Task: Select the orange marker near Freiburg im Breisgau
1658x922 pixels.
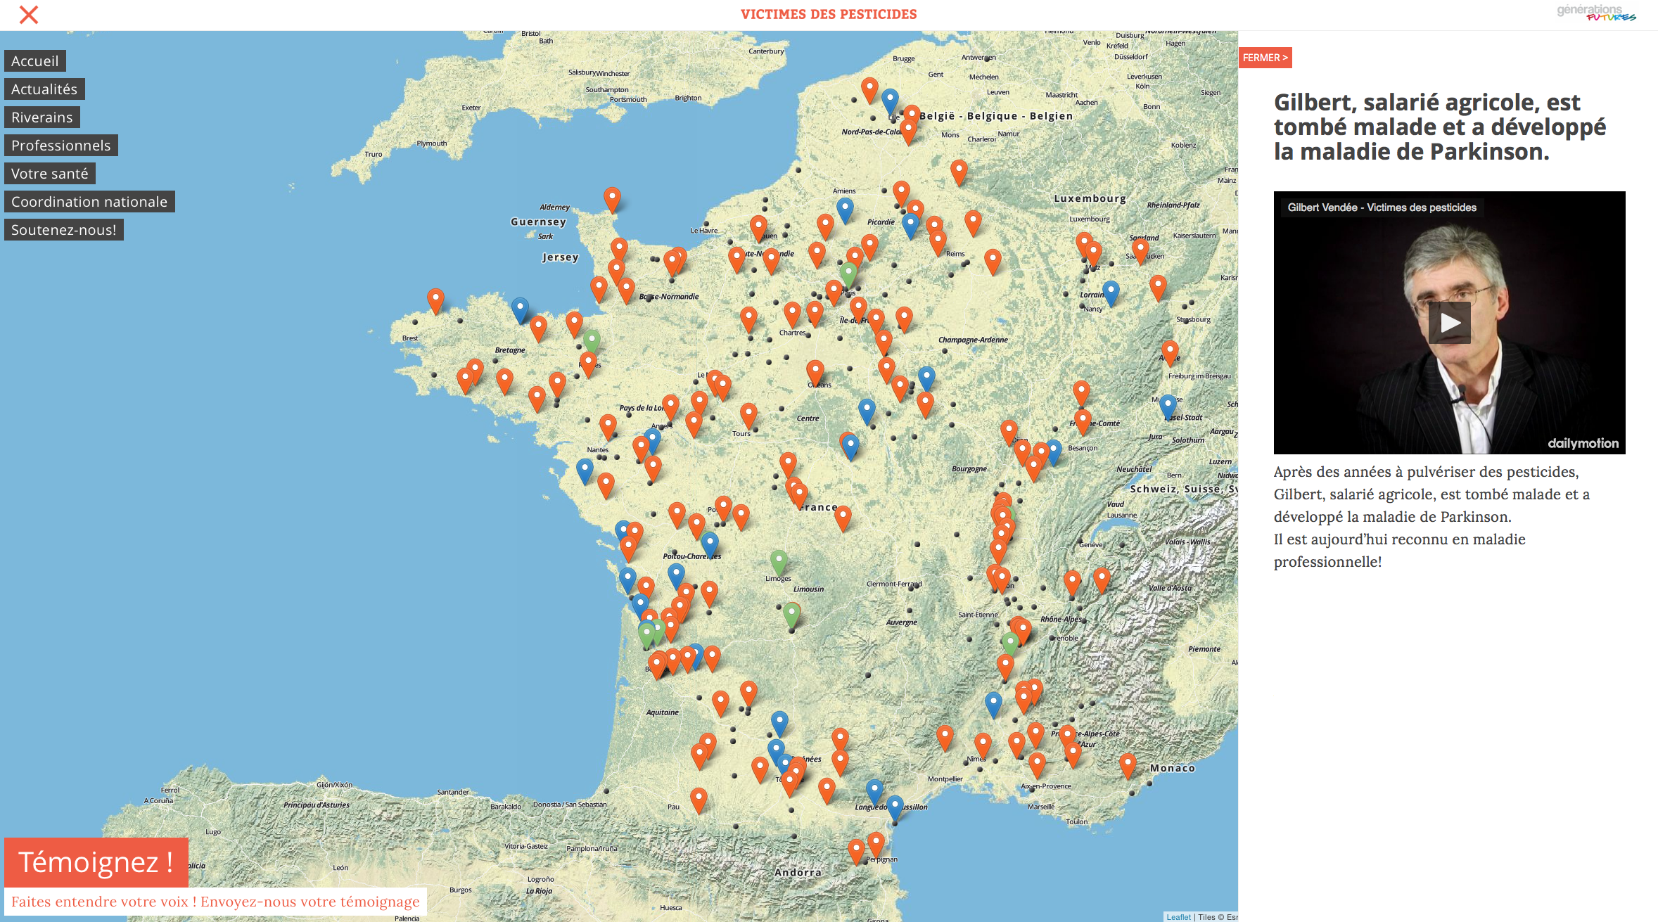Action: point(1170,353)
